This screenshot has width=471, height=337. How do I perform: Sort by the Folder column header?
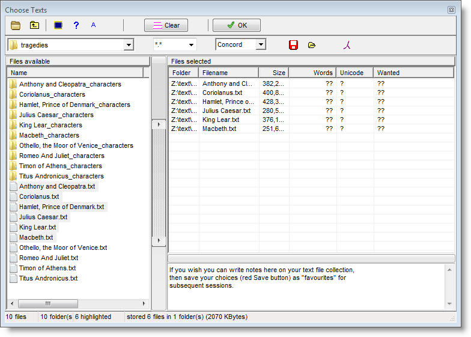click(184, 73)
